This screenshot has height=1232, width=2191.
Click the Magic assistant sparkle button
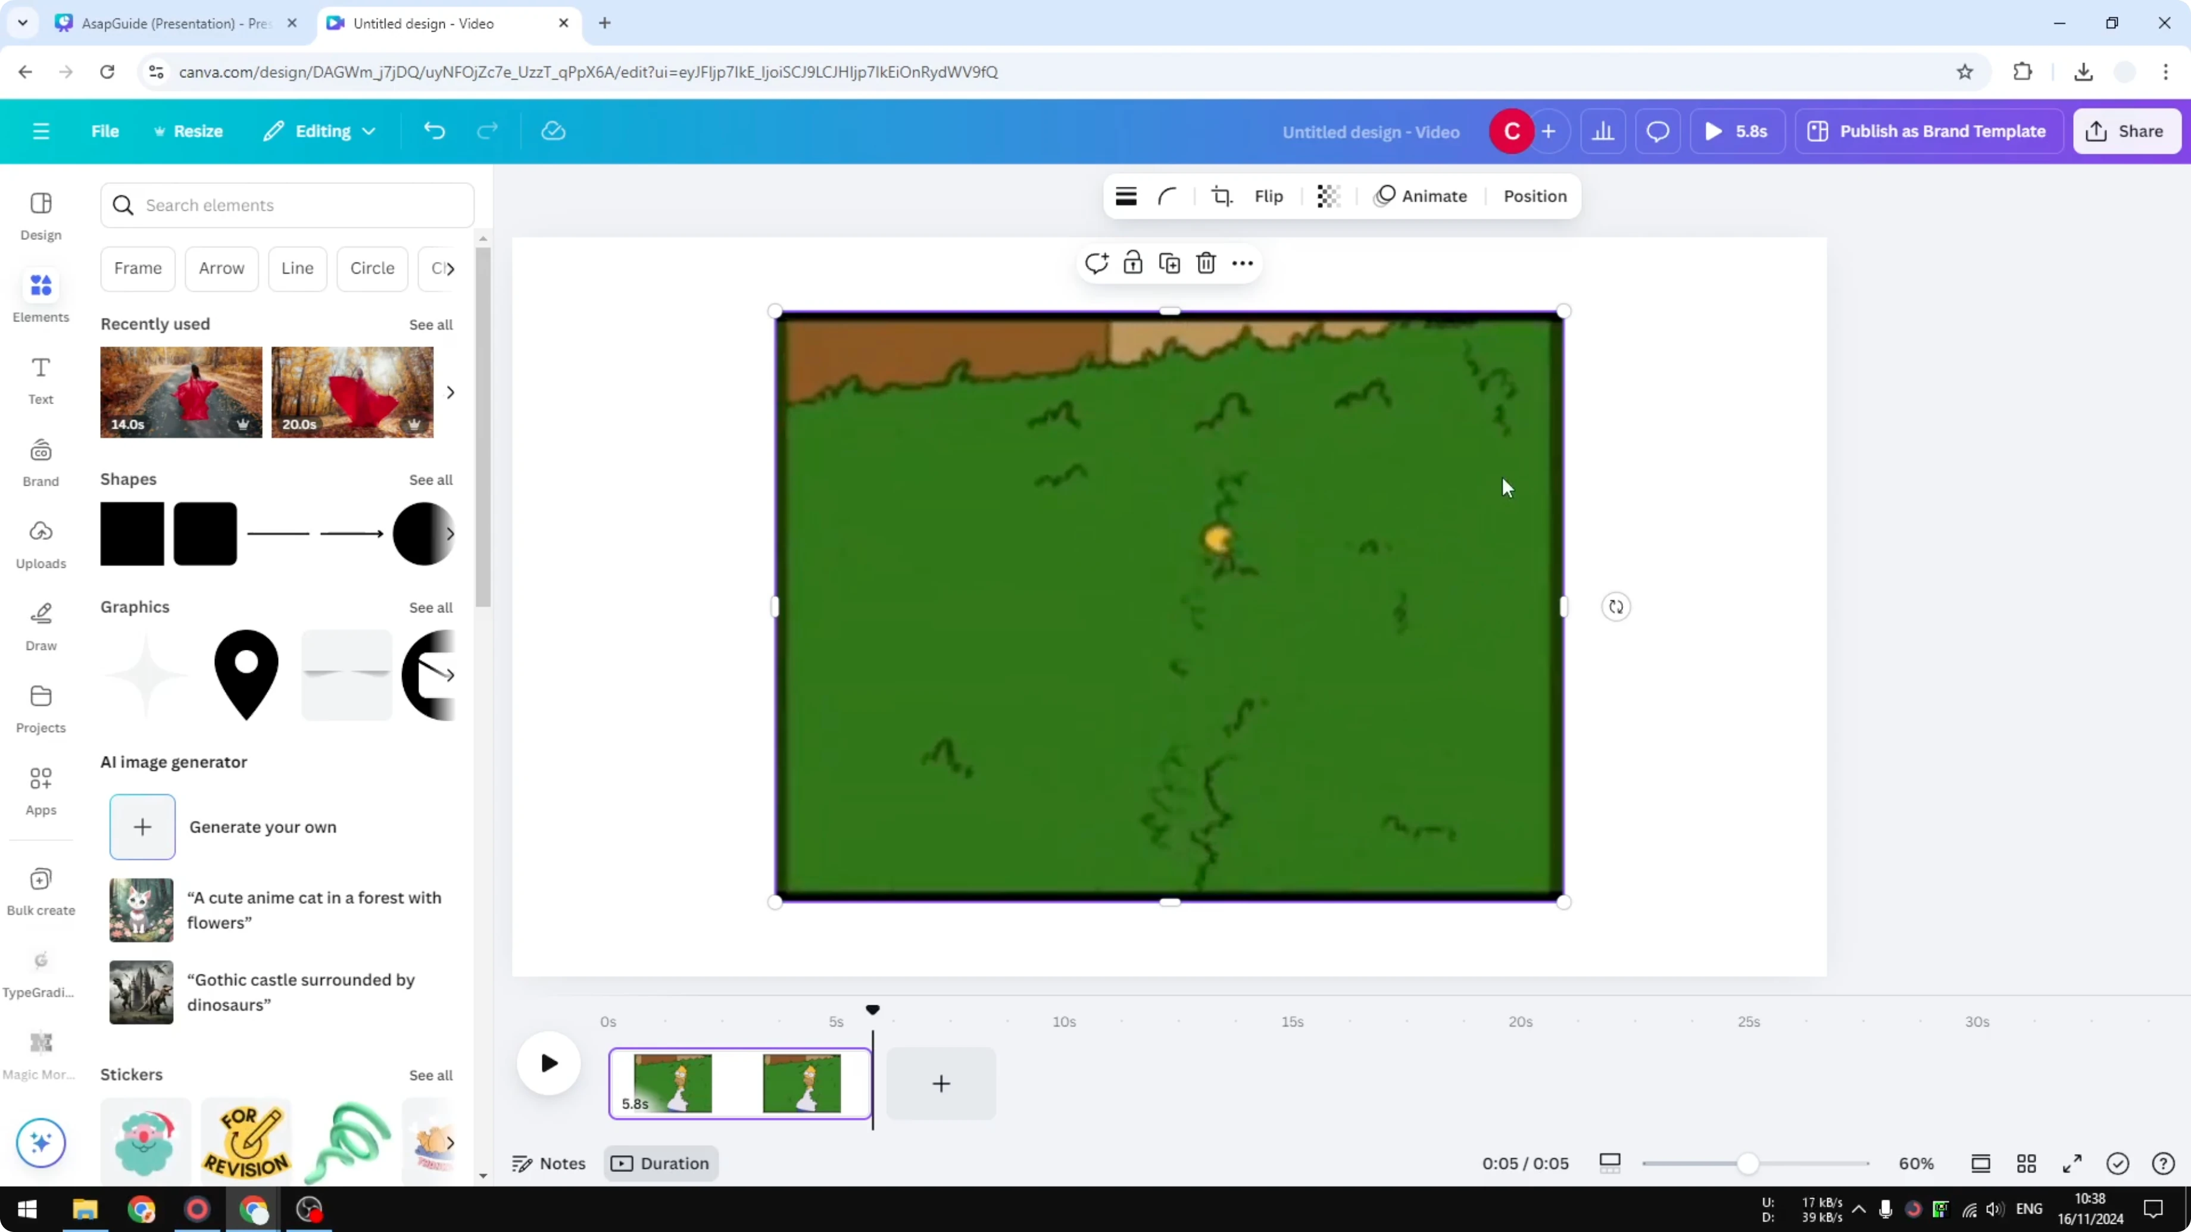(x=40, y=1142)
